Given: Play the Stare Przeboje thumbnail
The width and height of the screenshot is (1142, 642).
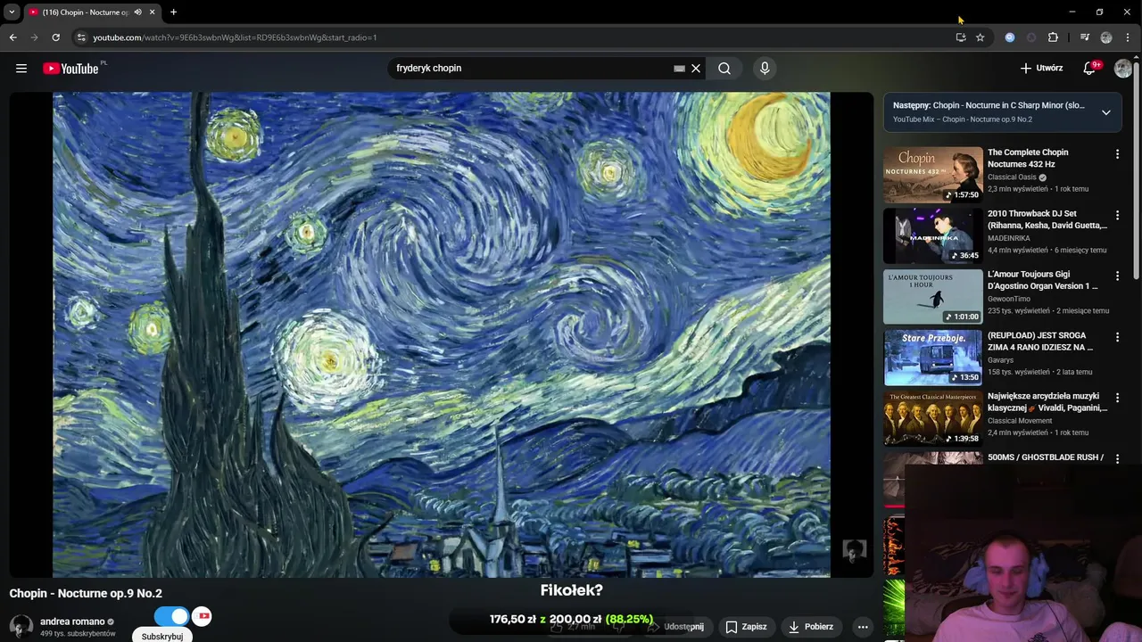Looking at the screenshot, I should 932,358.
